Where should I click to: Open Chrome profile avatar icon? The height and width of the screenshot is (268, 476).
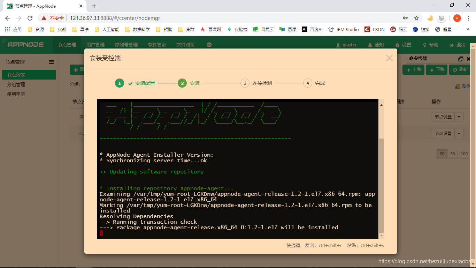[x=457, y=18]
